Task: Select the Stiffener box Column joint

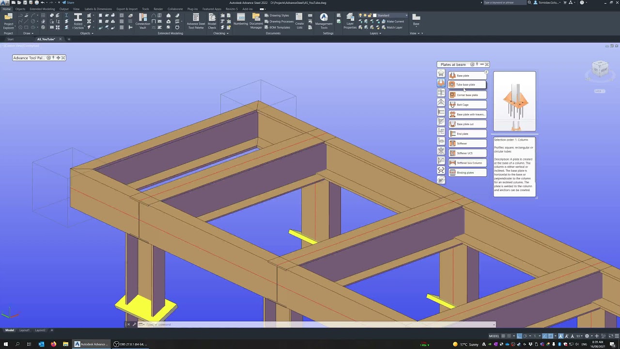Action: coord(467,163)
